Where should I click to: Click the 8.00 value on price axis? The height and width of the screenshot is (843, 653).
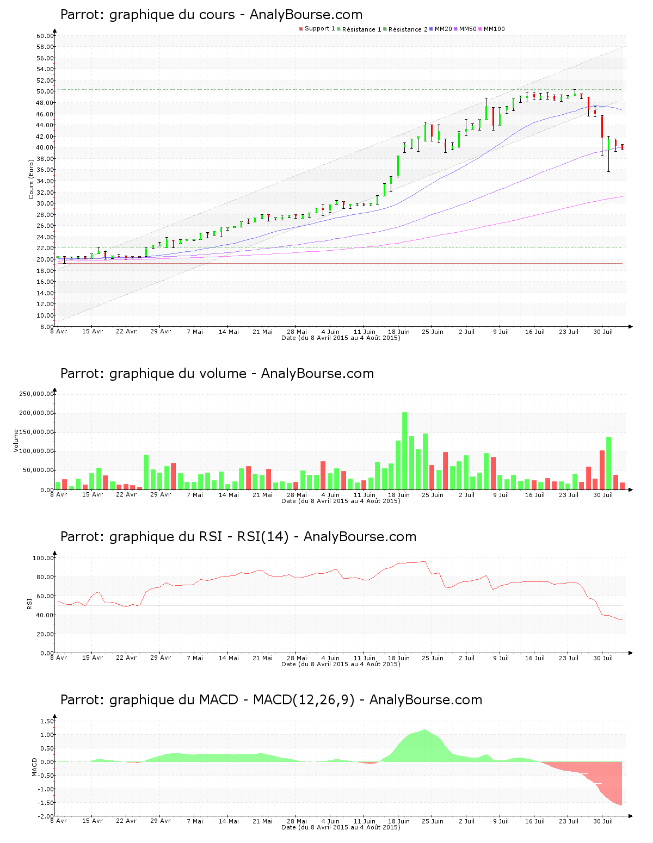tap(47, 326)
